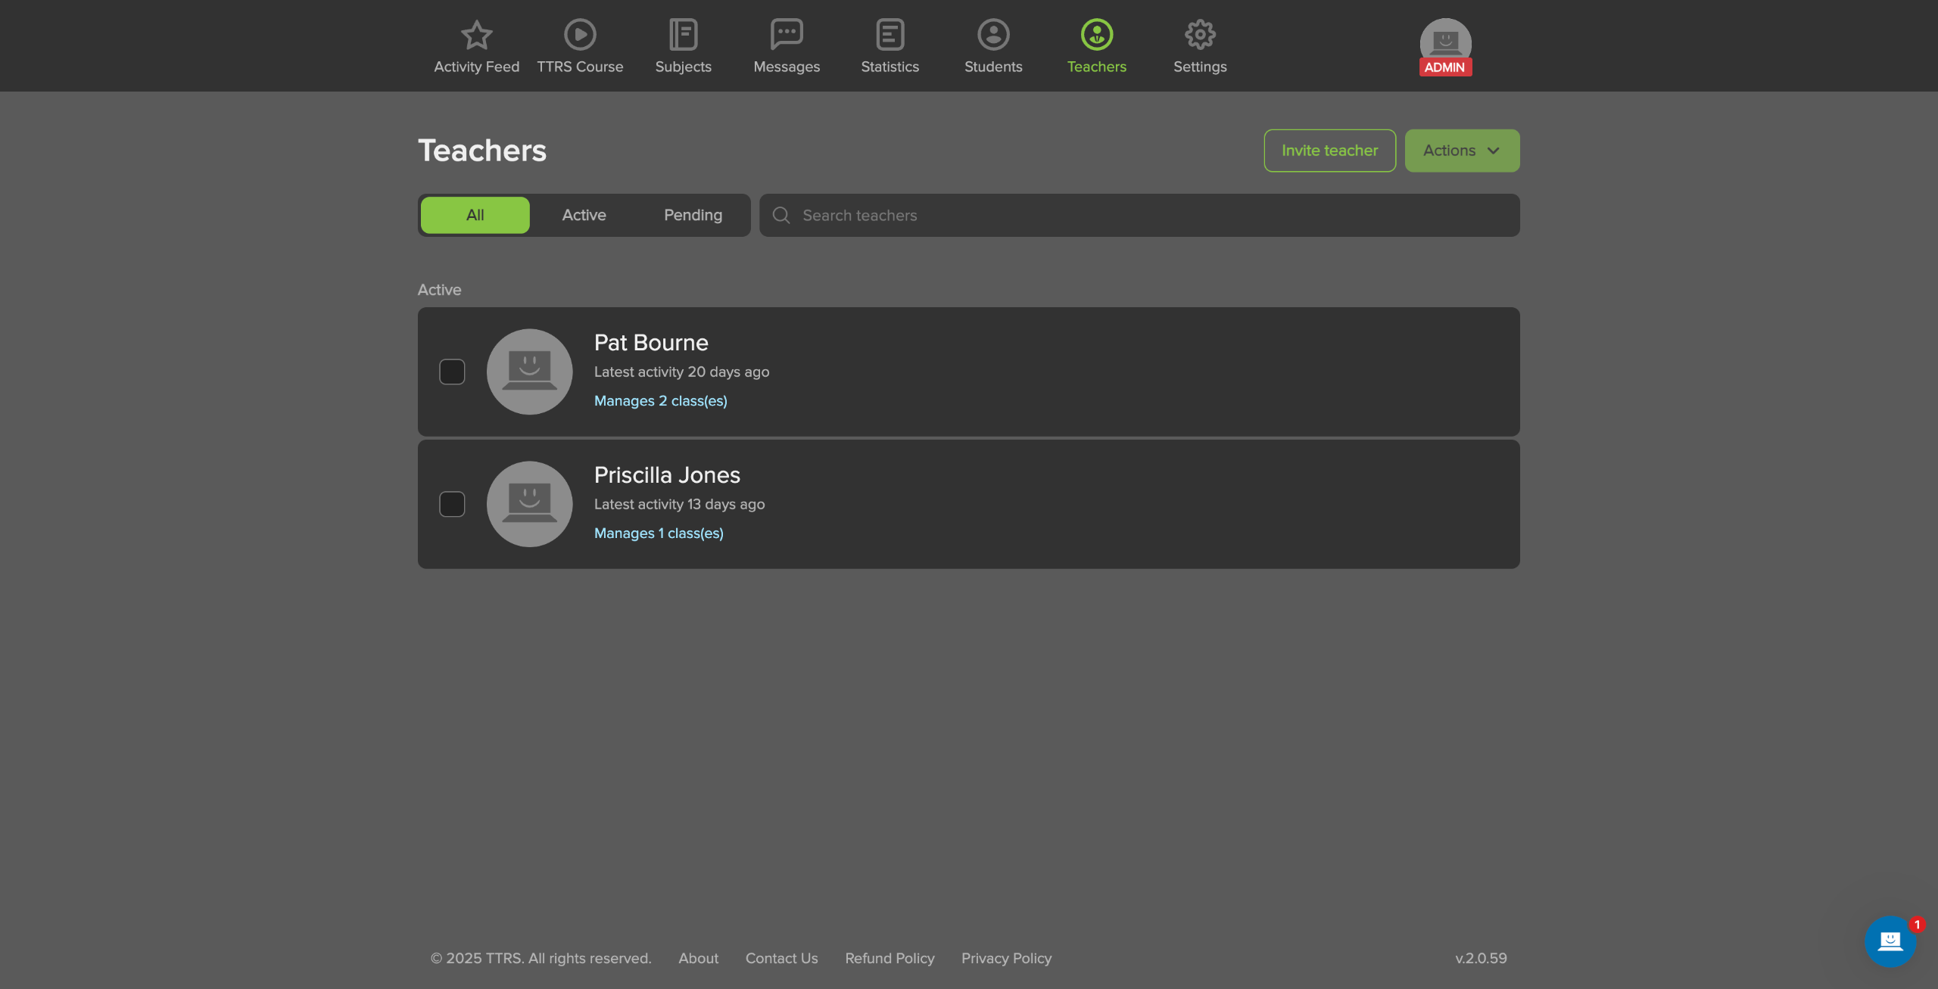Switch to the Active filter tab
The width and height of the screenshot is (1938, 989).
point(584,215)
